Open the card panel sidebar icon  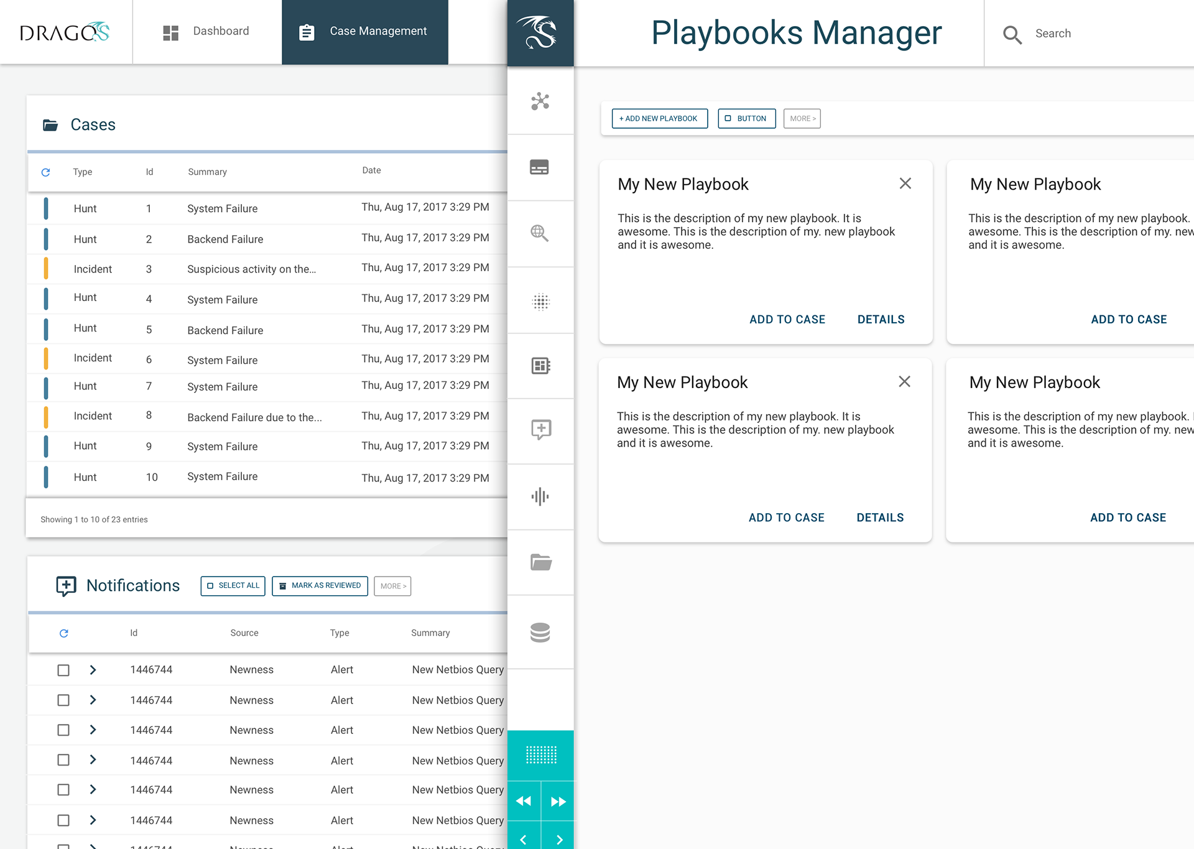coord(540,167)
